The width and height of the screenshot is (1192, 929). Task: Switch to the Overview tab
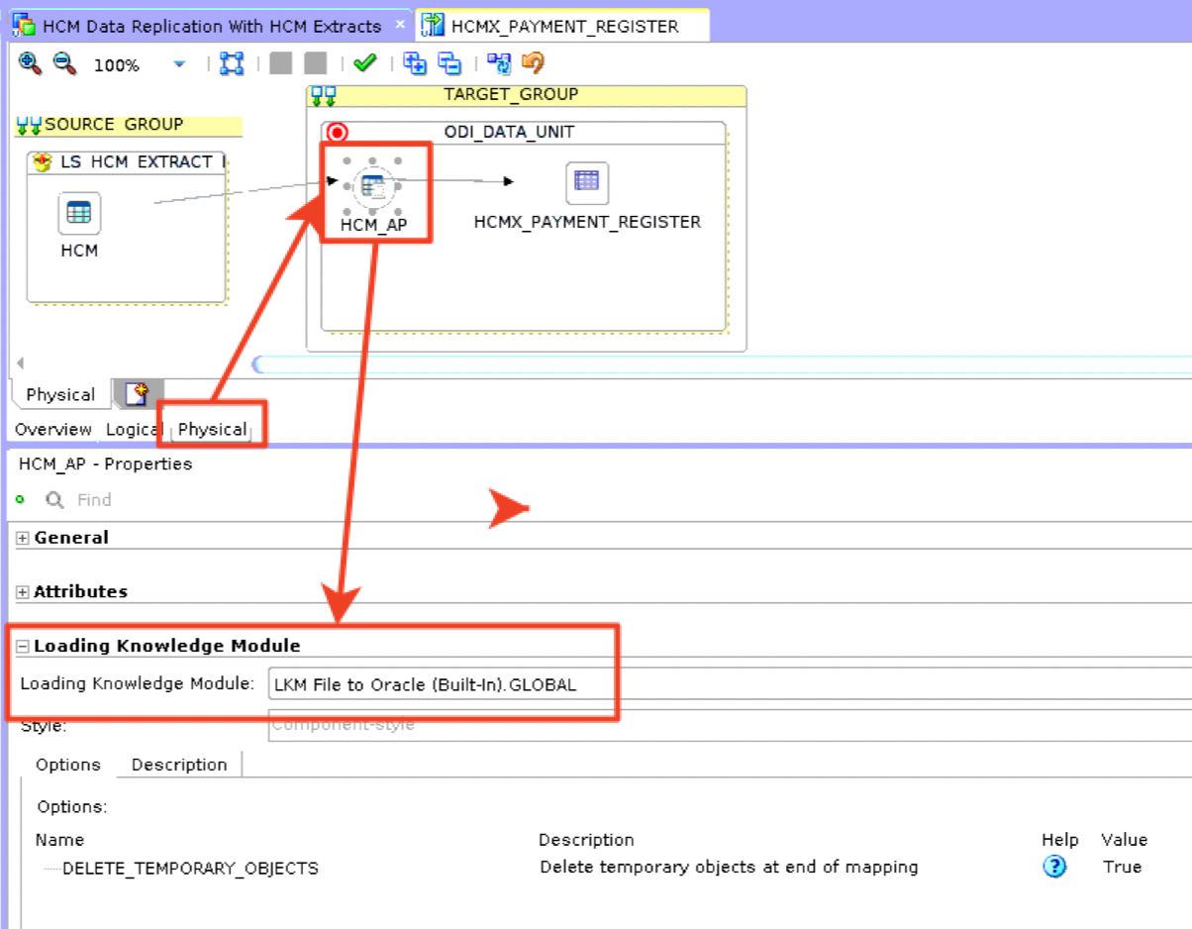coord(52,430)
